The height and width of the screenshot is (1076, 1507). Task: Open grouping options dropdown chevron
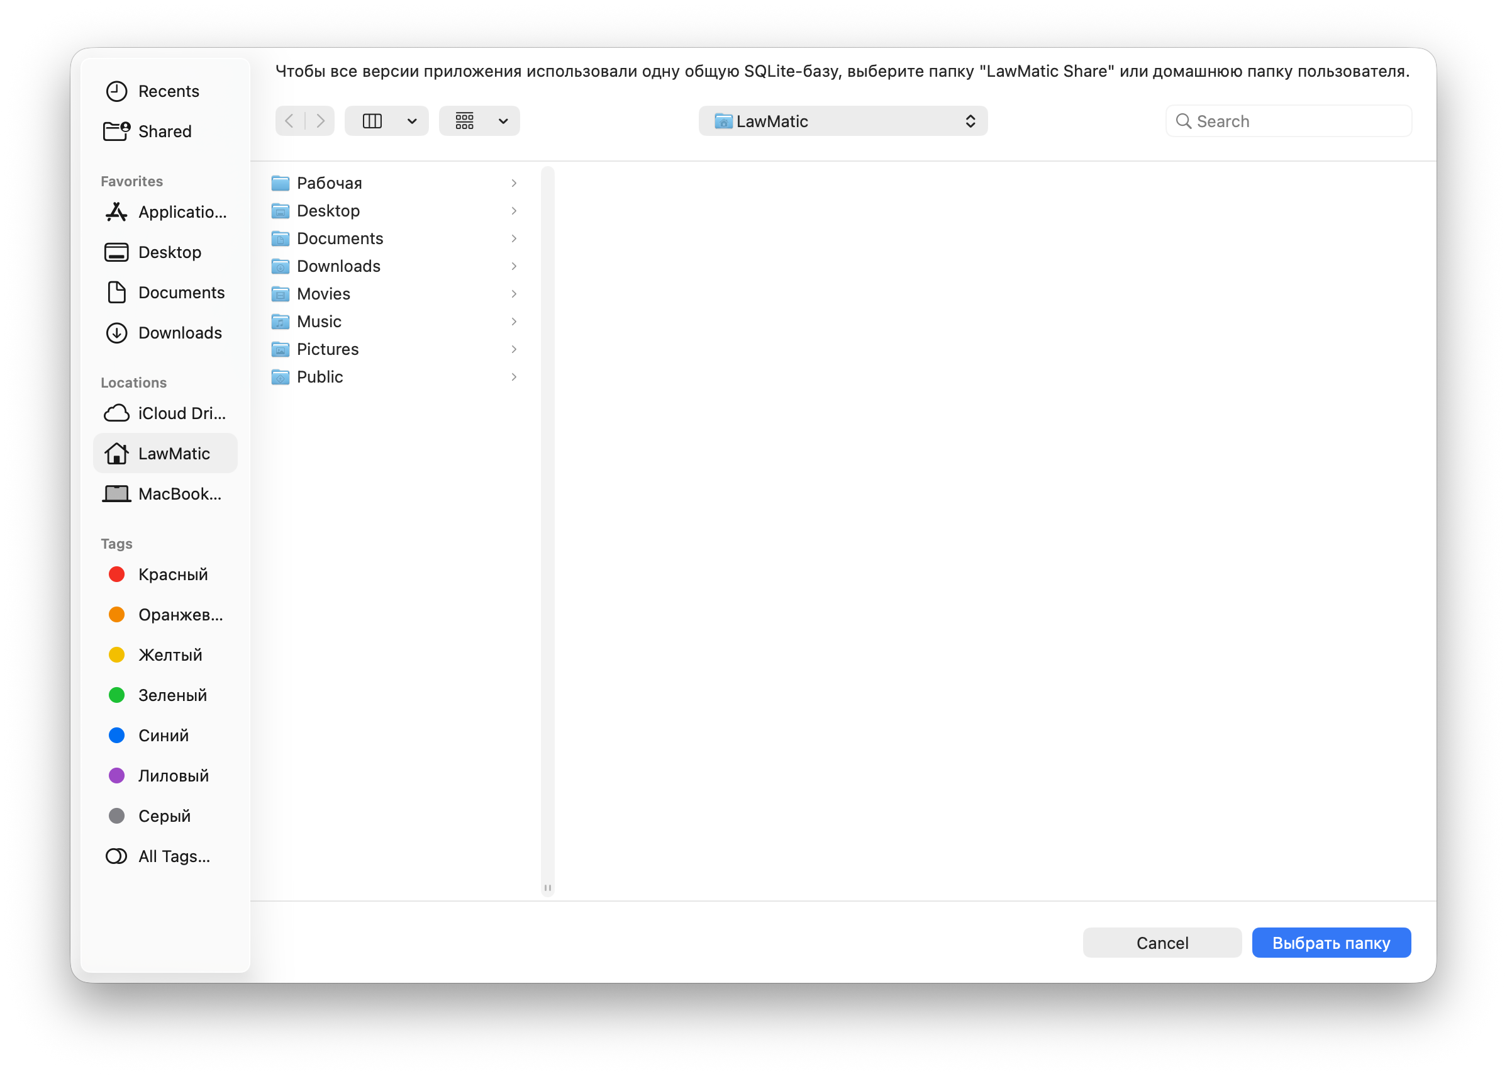[503, 121]
